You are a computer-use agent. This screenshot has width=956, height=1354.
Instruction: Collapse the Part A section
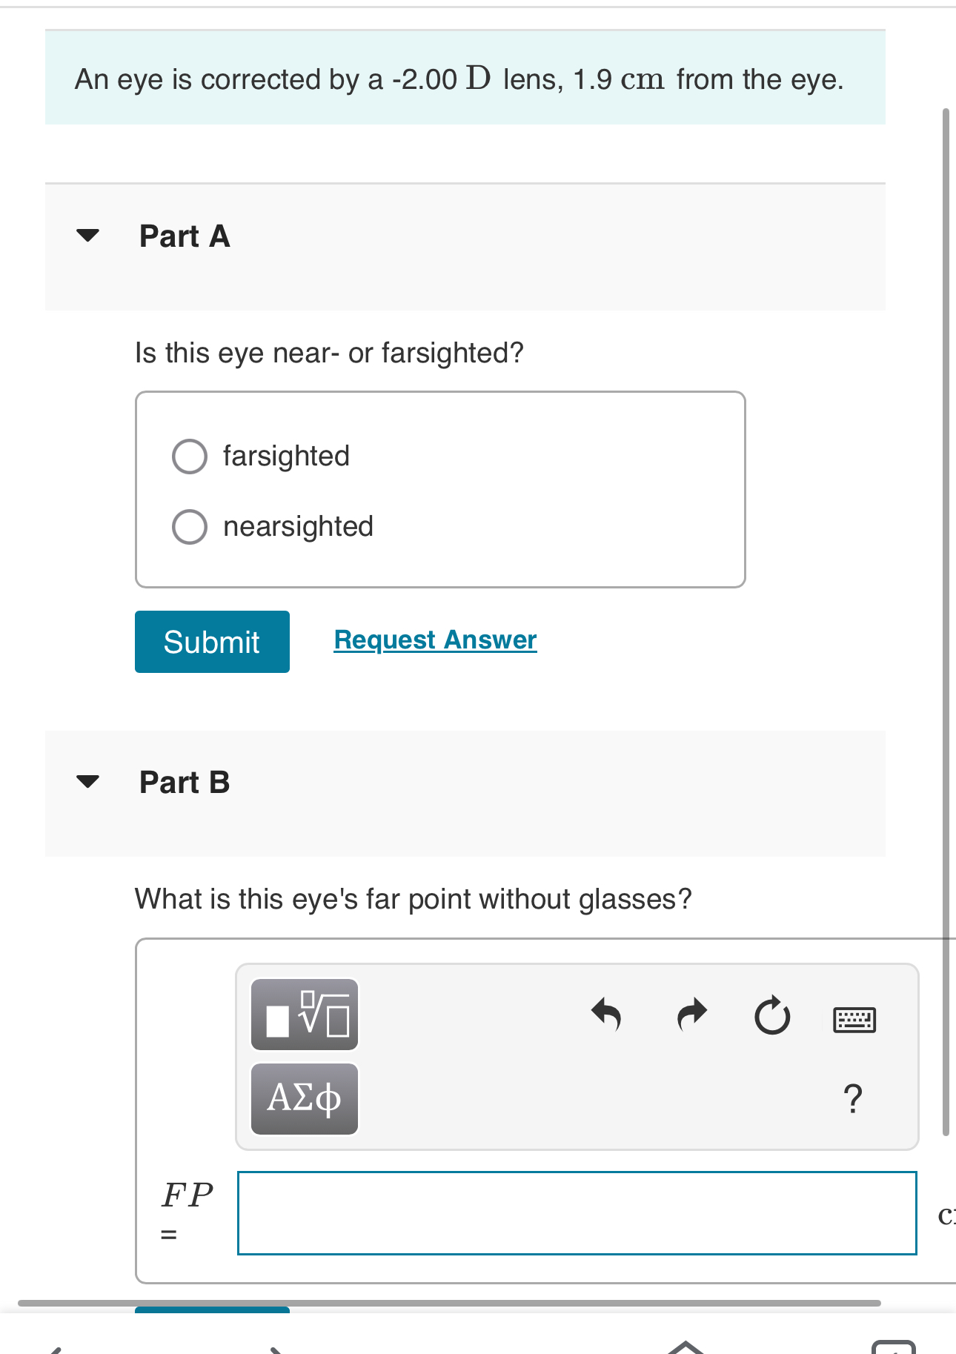[87, 236]
